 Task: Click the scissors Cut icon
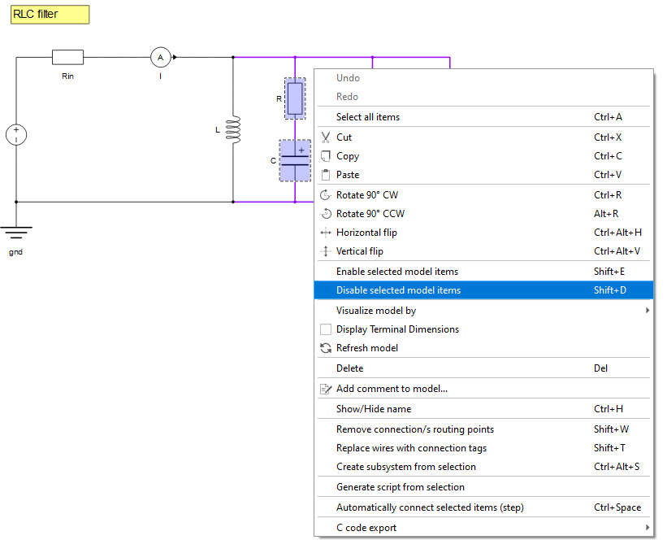click(326, 137)
